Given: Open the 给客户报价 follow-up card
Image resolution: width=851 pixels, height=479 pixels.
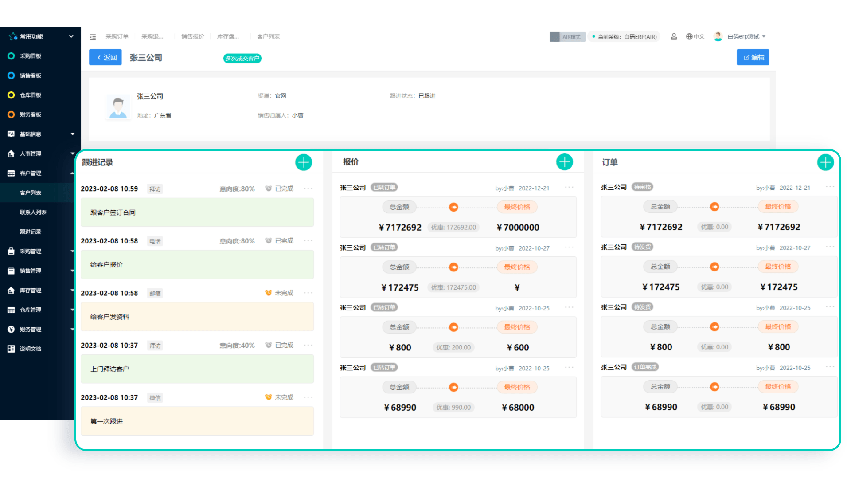Looking at the screenshot, I should 197,264.
